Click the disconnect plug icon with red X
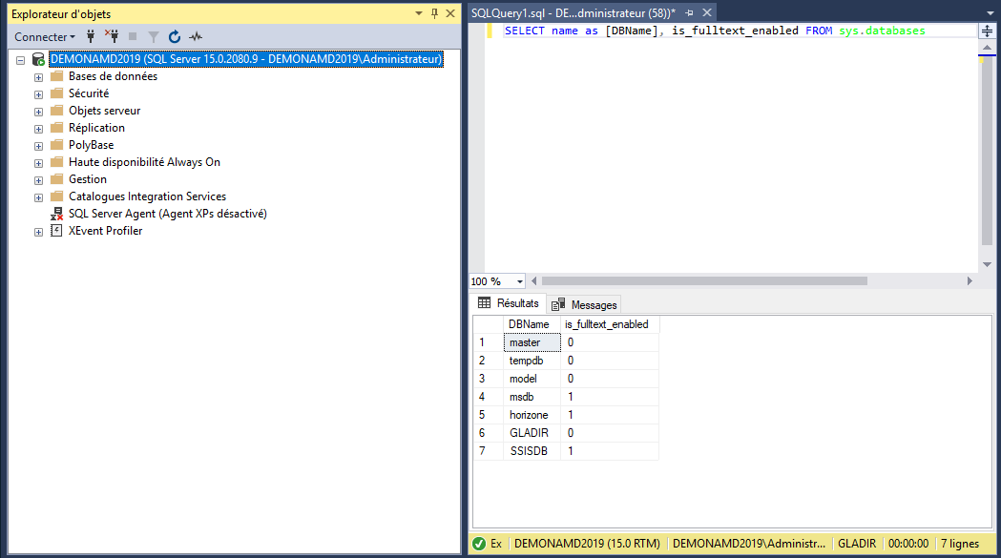 pyautogui.click(x=111, y=36)
